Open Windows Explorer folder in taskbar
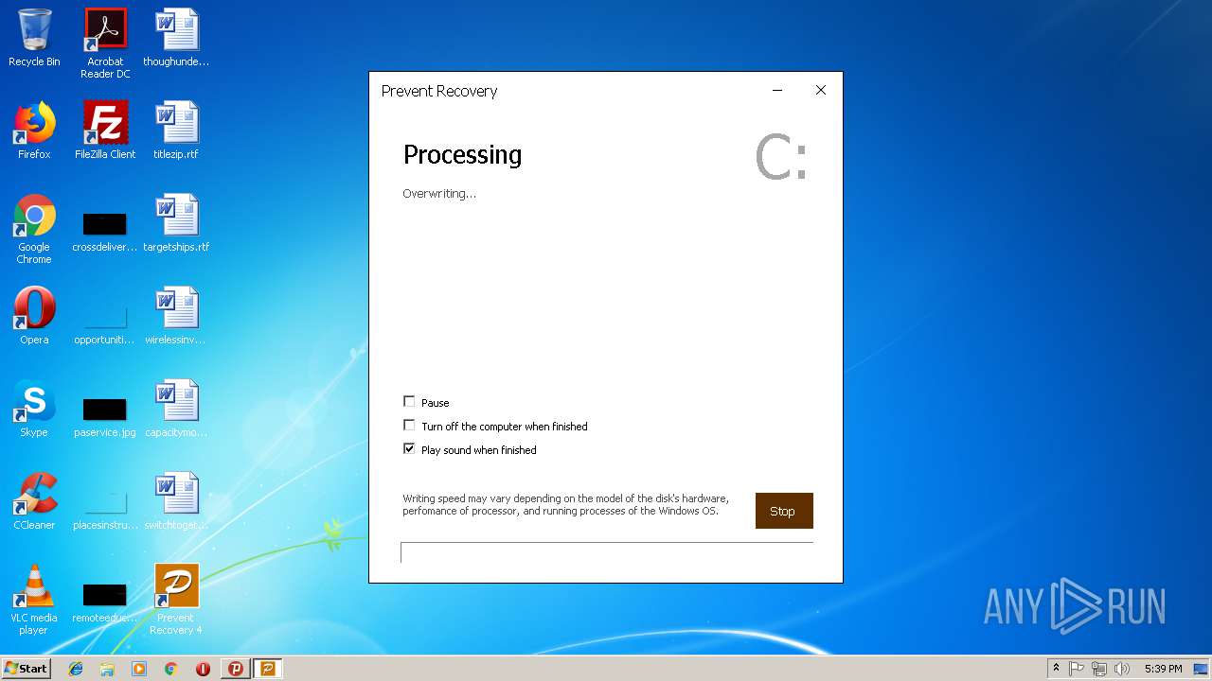Viewport: 1212px width, 681px height. [107, 669]
